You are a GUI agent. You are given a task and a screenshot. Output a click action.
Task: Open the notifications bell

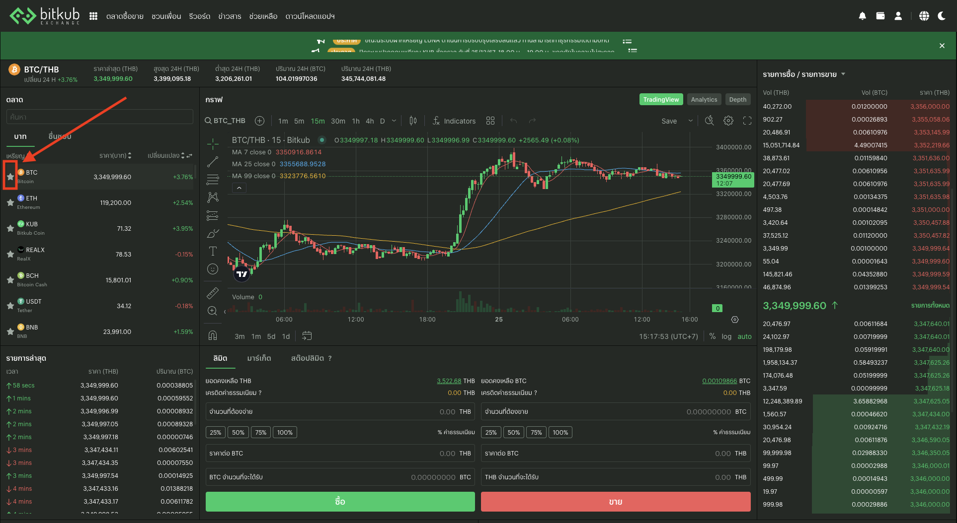click(x=862, y=16)
